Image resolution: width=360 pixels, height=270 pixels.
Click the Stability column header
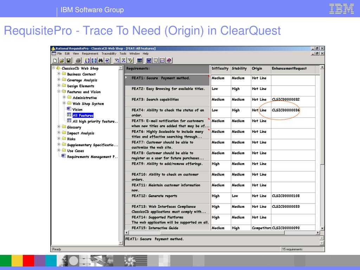[240, 69]
